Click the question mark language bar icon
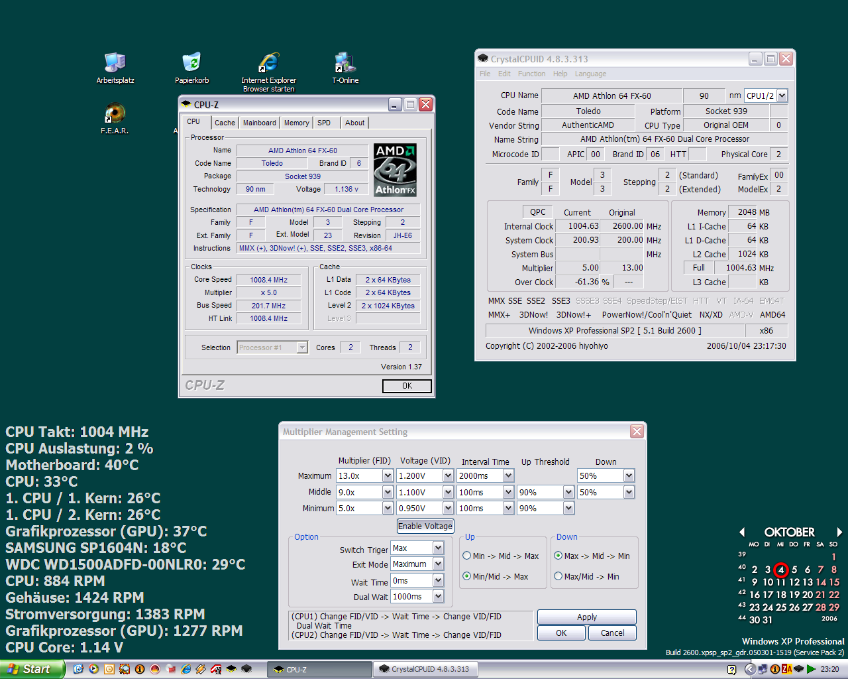The width and height of the screenshot is (848, 679). [x=732, y=670]
